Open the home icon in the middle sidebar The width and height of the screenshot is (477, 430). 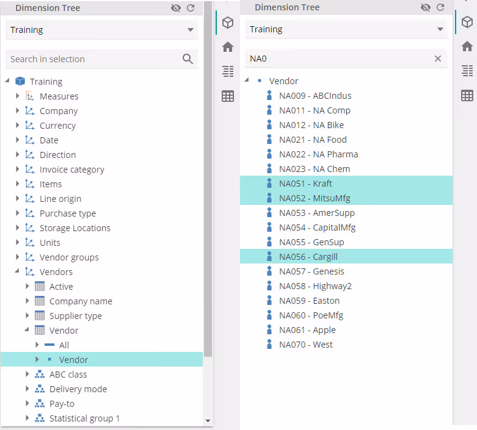coord(228,47)
